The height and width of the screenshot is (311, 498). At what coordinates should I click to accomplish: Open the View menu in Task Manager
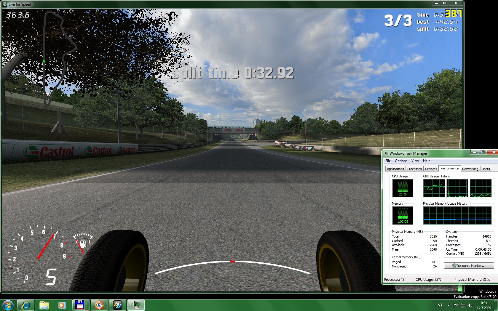(415, 161)
